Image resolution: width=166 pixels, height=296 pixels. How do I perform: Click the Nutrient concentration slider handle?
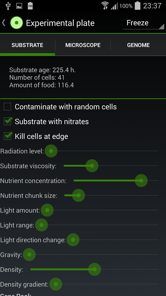pyautogui.click(x=141, y=181)
